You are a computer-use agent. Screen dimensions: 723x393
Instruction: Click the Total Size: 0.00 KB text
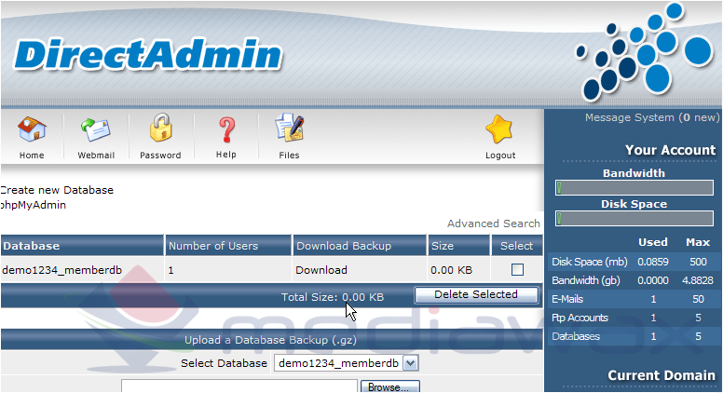click(333, 297)
